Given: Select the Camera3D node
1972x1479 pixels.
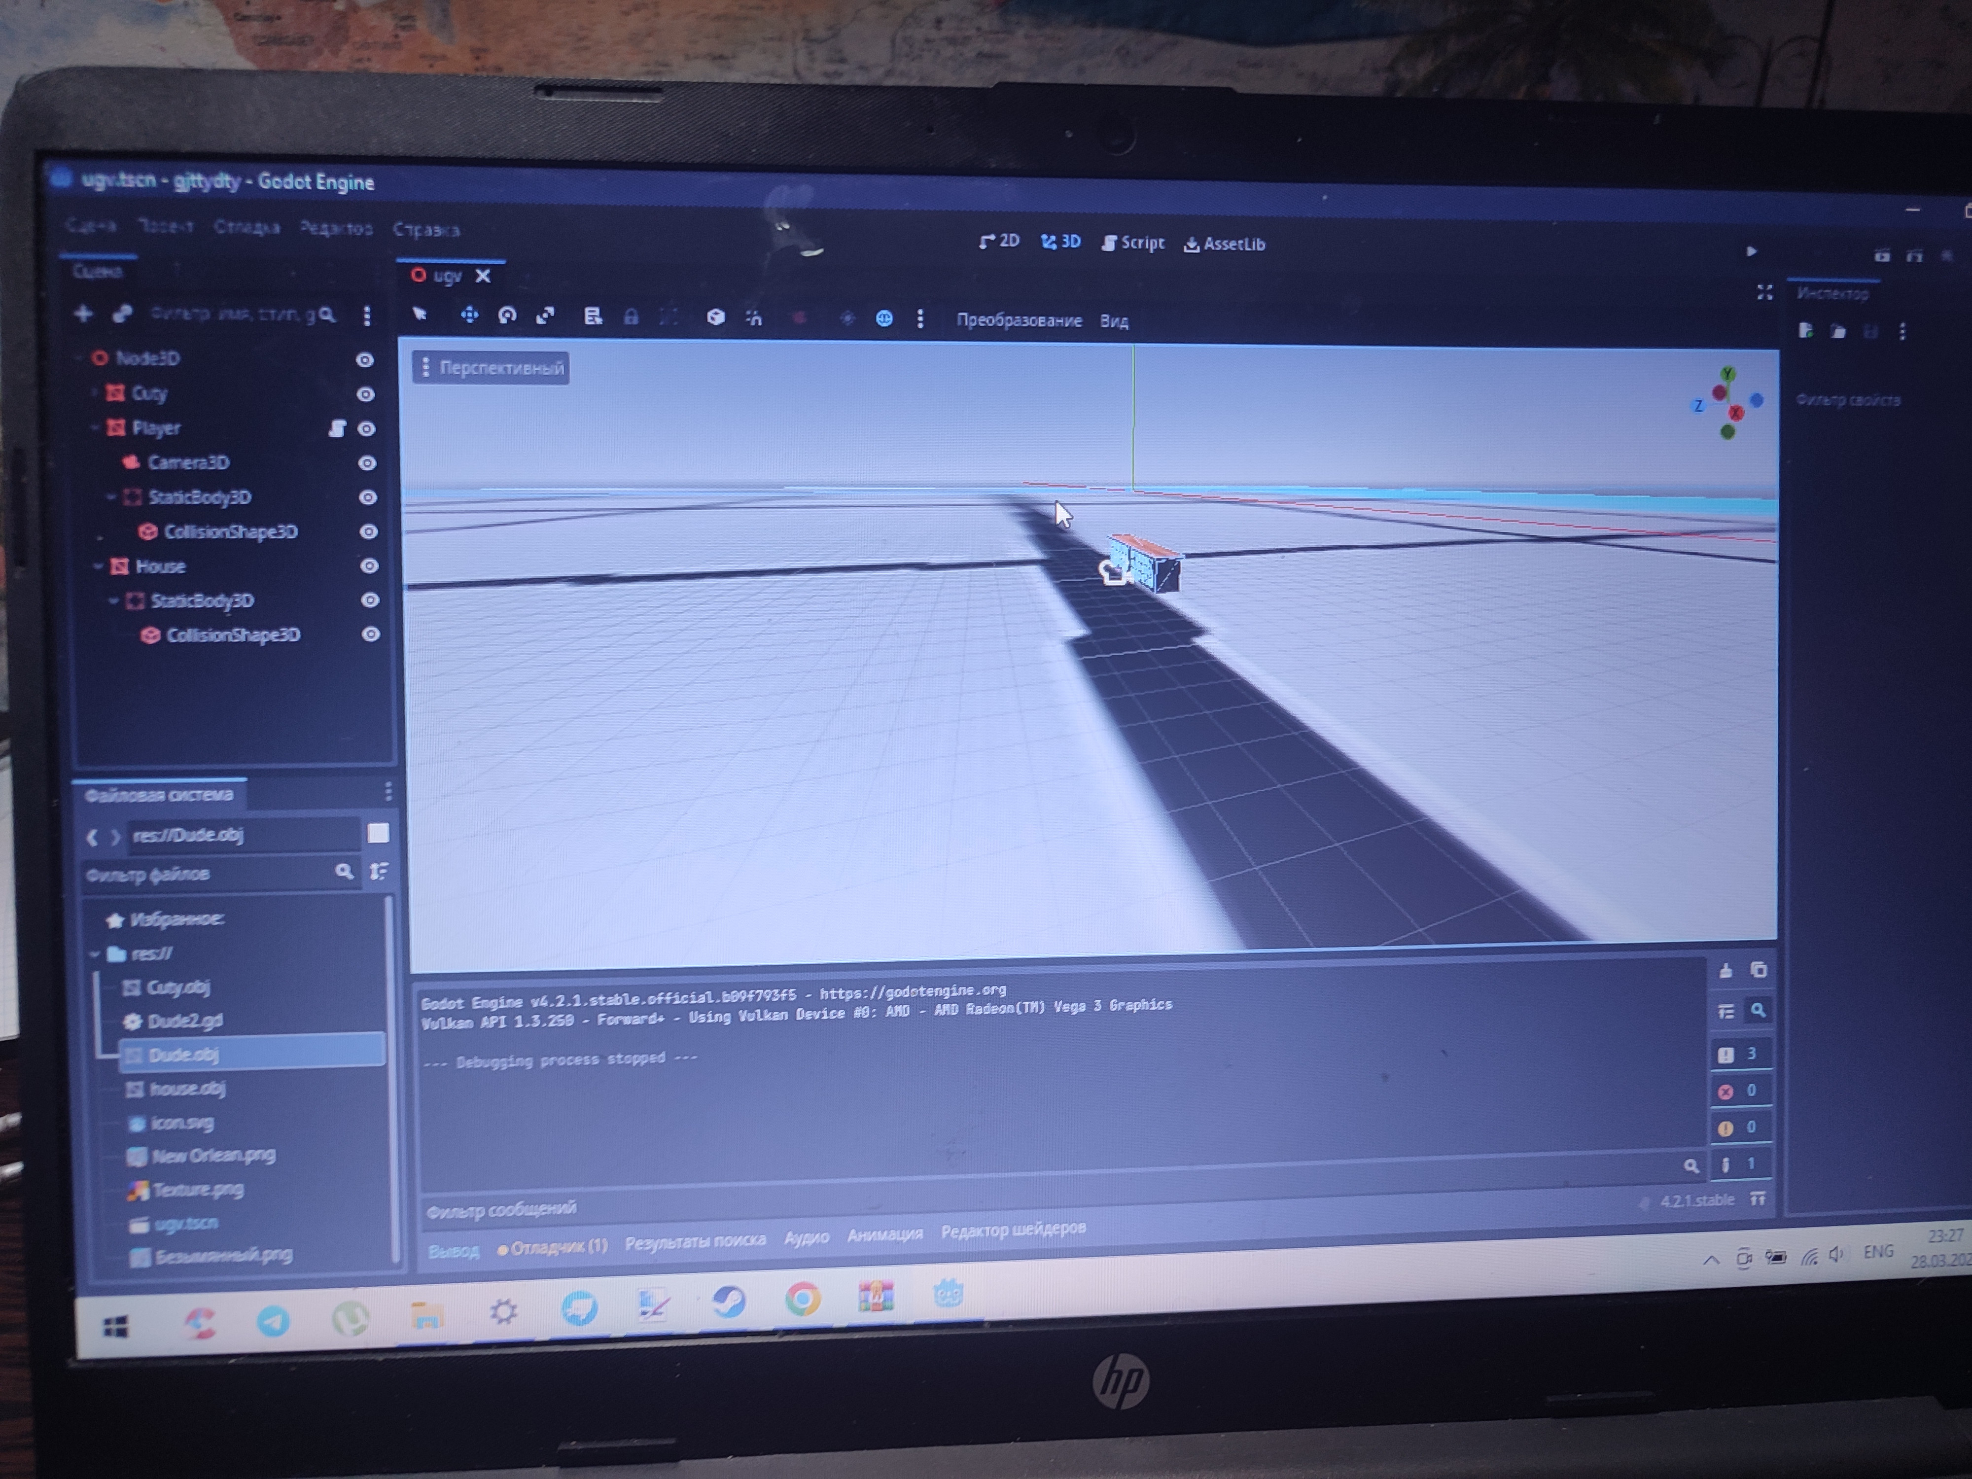Looking at the screenshot, I should pos(177,463).
